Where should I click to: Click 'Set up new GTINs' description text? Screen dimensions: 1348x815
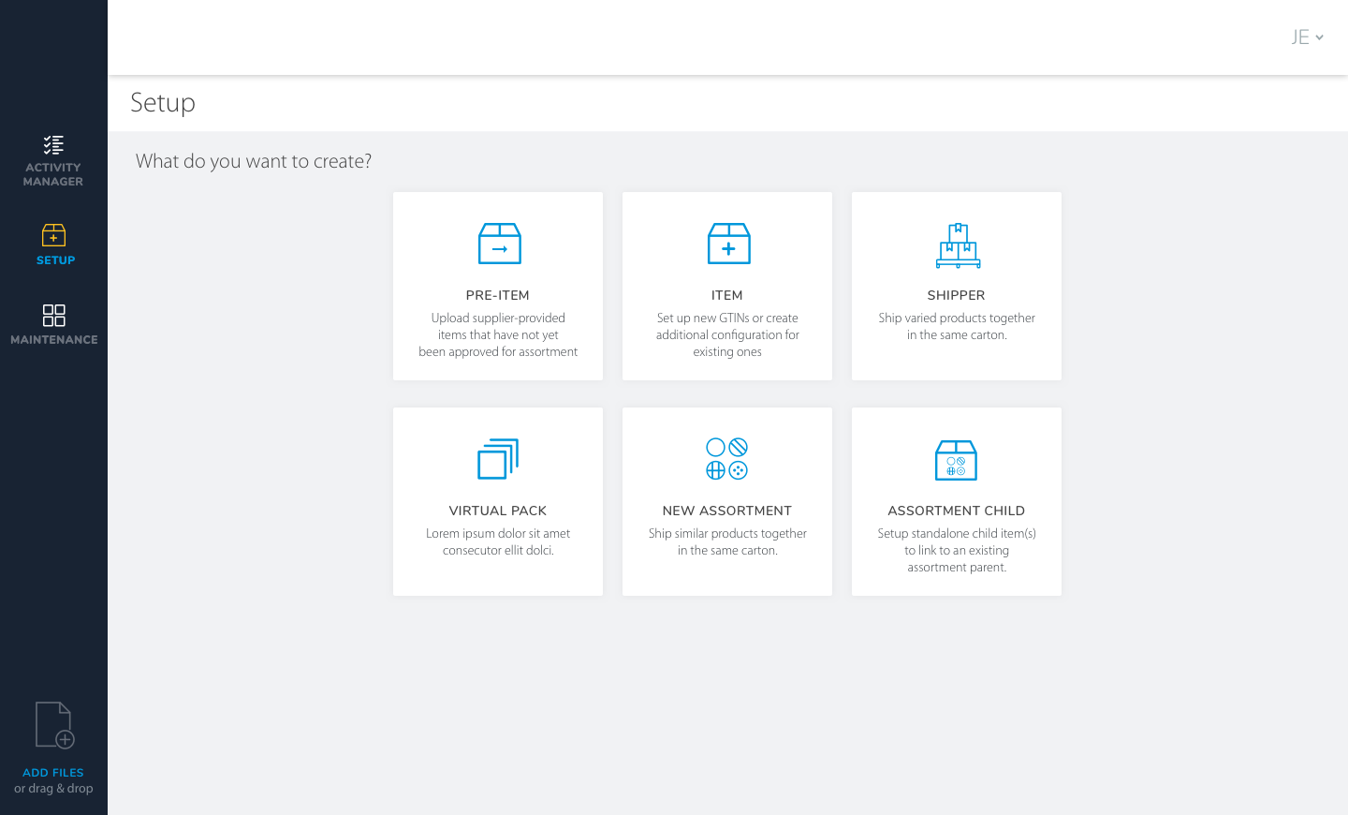click(727, 335)
